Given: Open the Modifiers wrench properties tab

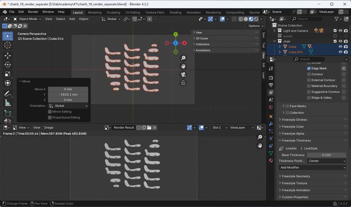Looking at the screenshot, I should [x=271, y=124].
